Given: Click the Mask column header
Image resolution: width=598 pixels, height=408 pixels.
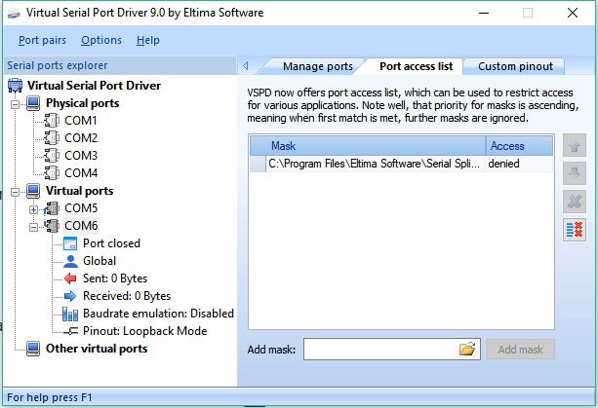Looking at the screenshot, I should tap(368, 146).
